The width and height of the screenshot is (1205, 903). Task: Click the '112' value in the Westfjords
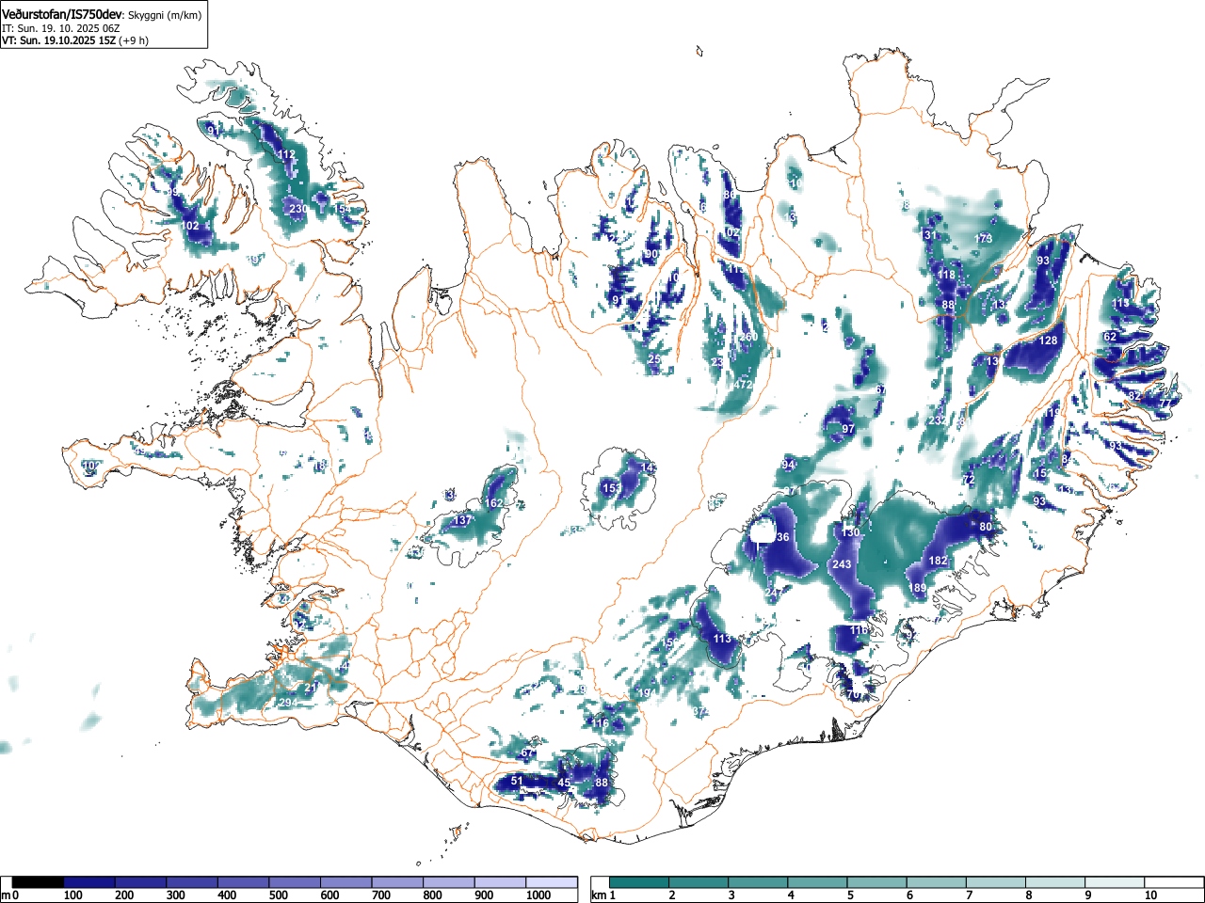[286, 154]
